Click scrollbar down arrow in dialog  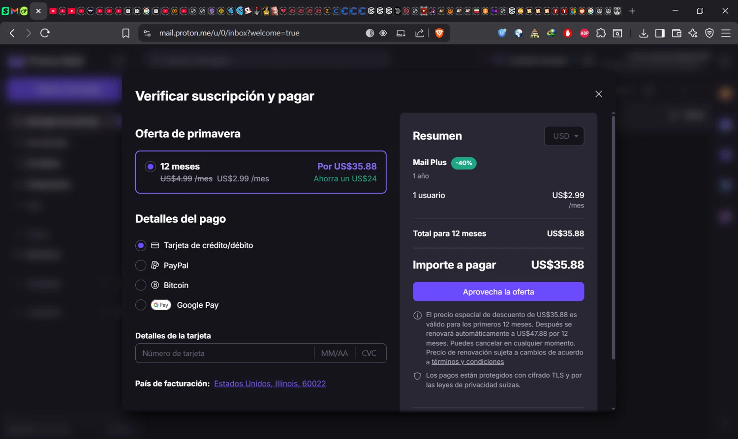613,408
